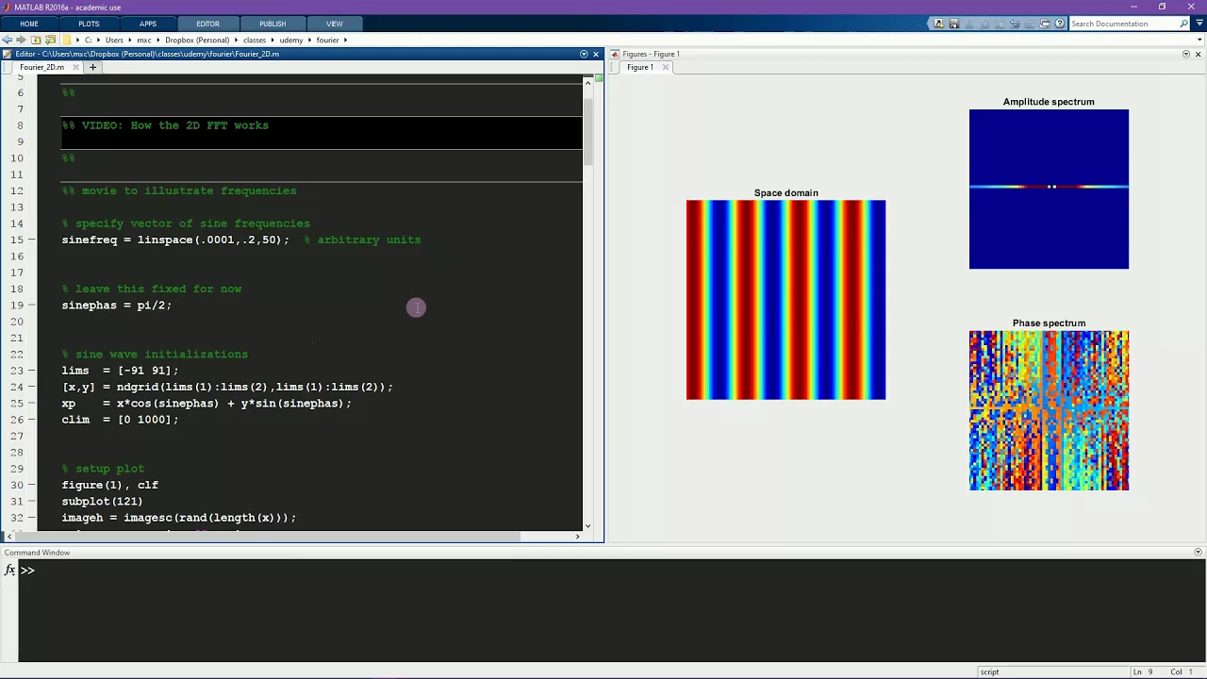Image resolution: width=1207 pixels, height=679 pixels.
Task: Navigate to the udemy folder in path
Action: [290, 40]
